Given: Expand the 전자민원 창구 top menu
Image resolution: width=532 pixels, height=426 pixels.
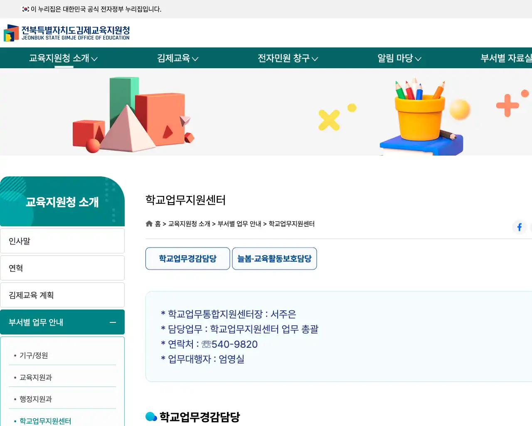Looking at the screenshot, I should (288, 58).
